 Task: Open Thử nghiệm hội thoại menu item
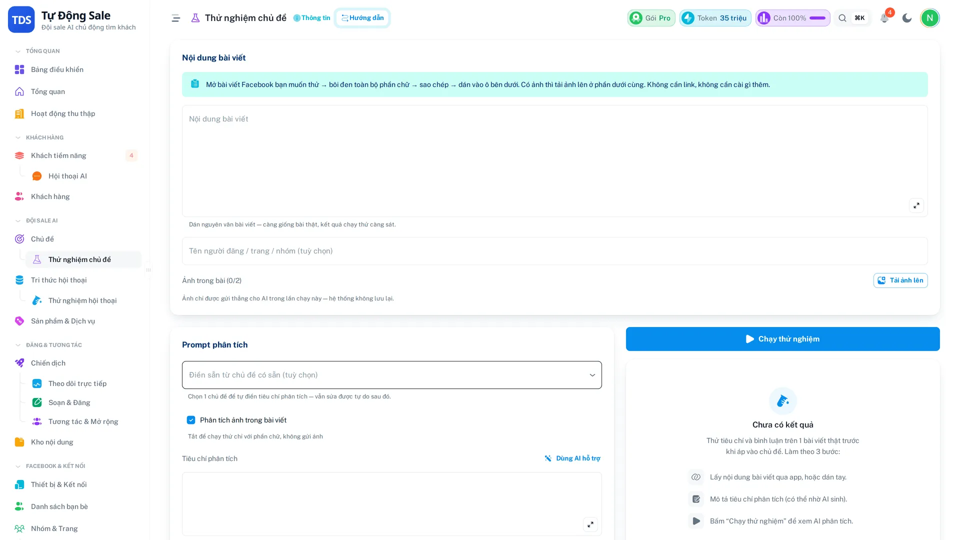[83, 300]
